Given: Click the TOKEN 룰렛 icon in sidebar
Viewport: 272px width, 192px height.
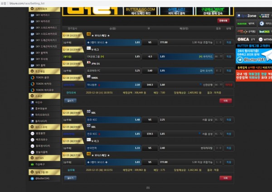Looking at the screenshot, I should click(32, 77).
